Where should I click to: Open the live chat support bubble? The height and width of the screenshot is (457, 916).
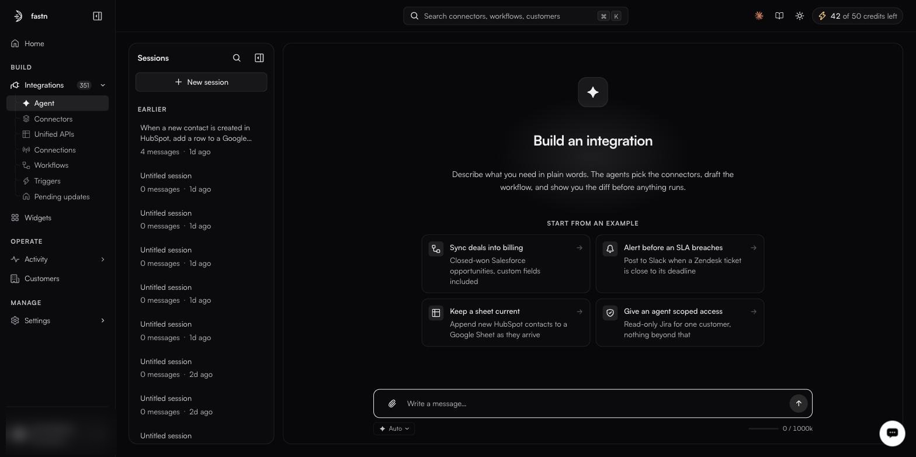coord(892,433)
